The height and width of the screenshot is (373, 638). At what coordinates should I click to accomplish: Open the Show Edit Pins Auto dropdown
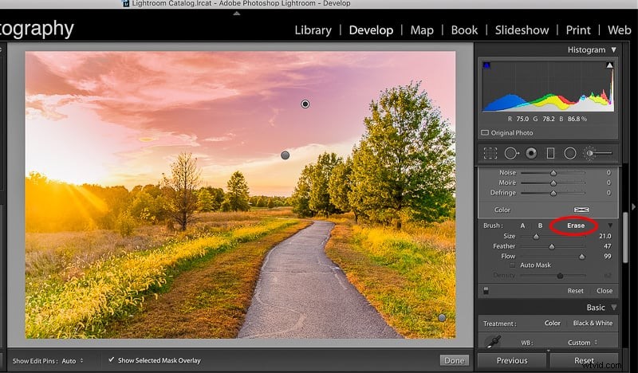[73, 361]
